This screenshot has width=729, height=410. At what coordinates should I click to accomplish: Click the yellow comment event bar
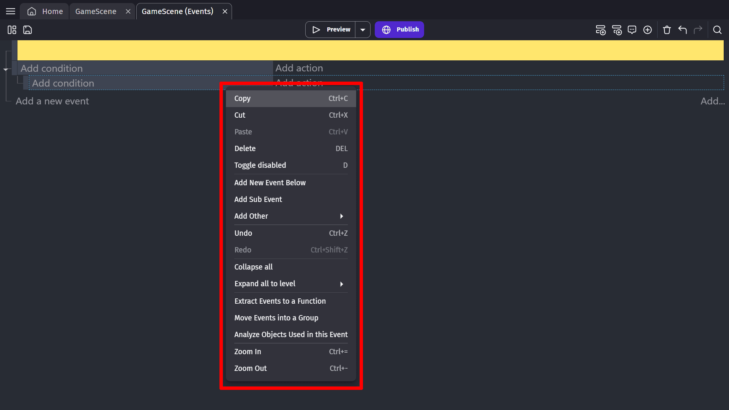click(x=370, y=50)
